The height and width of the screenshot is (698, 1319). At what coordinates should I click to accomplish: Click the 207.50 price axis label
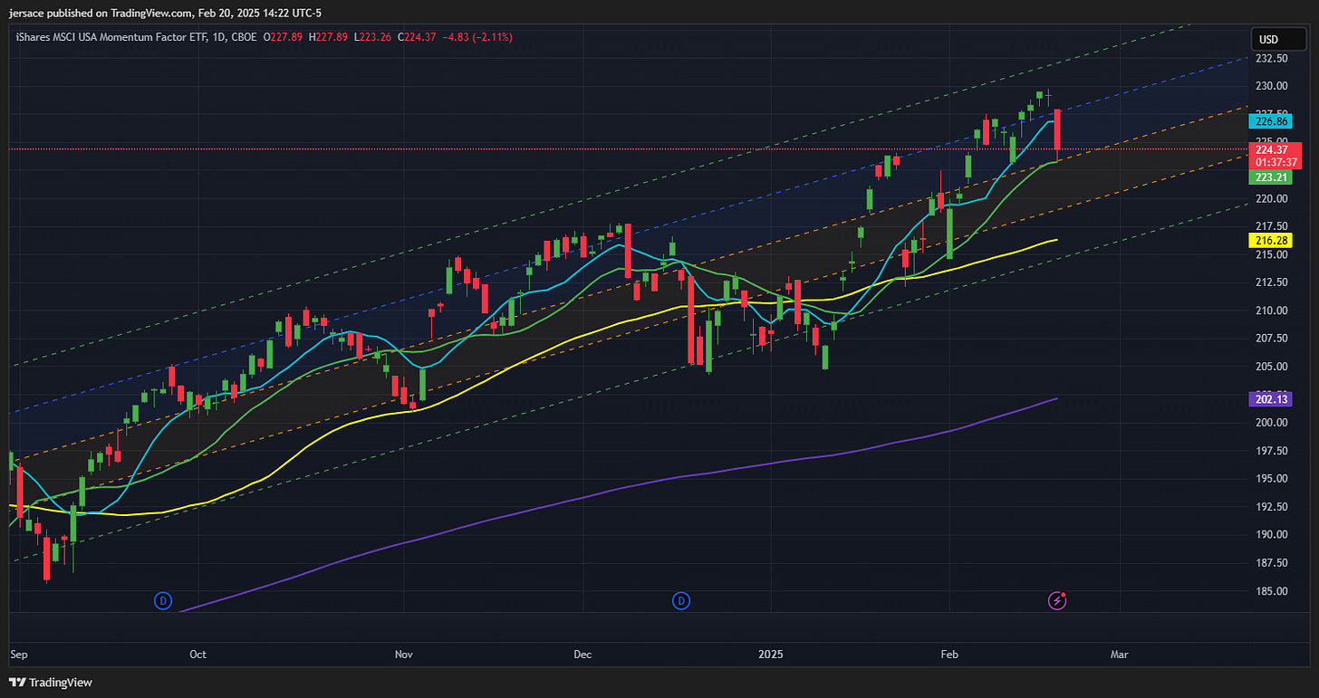1272,339
